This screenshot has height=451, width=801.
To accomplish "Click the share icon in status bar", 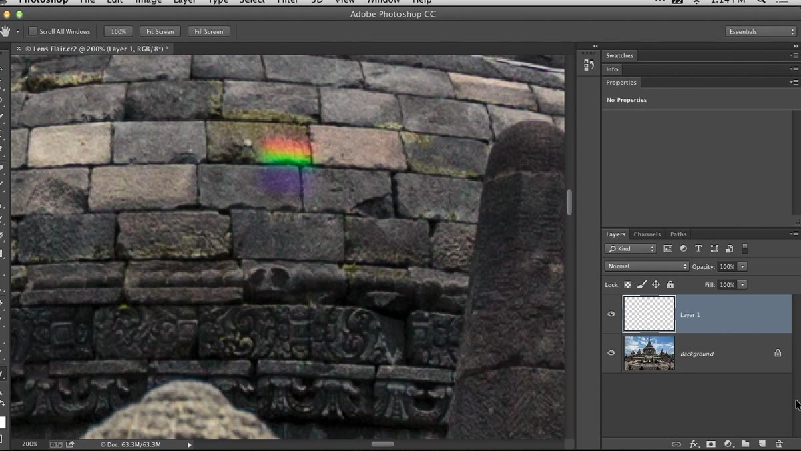I will click(x=70, y=444).
